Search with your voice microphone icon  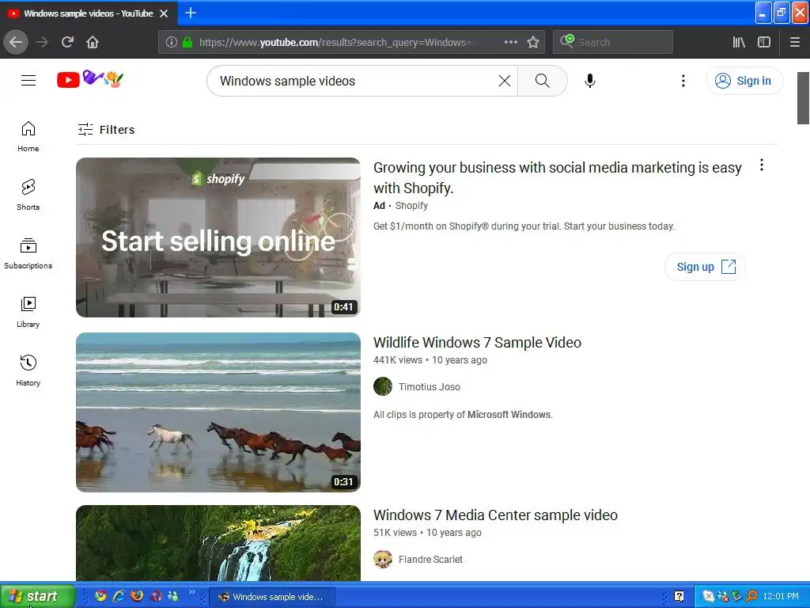590,81
